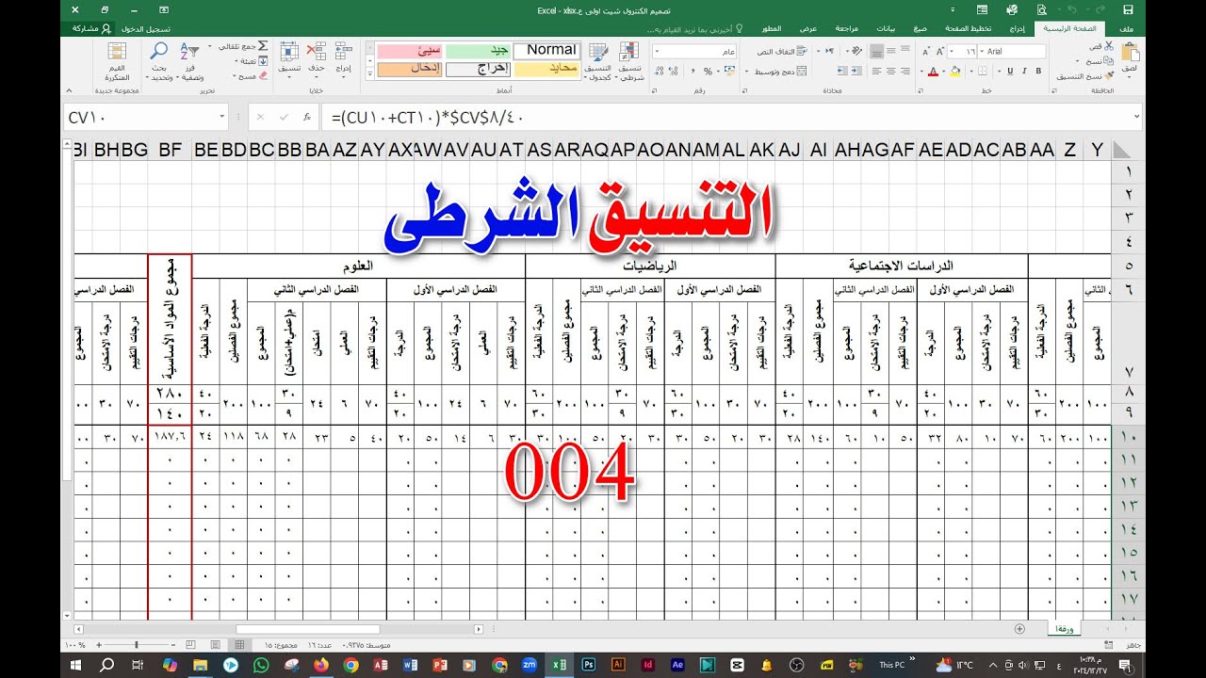
Task: Add a new sheet plus button
Action: click(x=1020, y=628)
